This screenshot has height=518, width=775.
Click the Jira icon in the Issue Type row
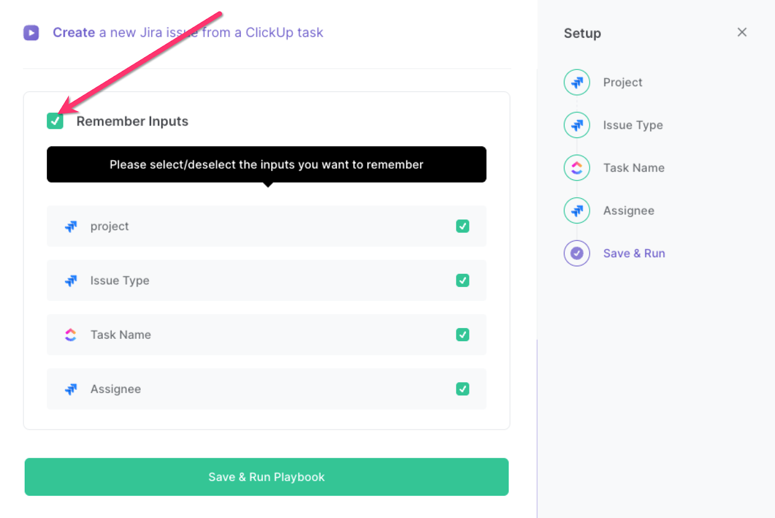point(71,281)
